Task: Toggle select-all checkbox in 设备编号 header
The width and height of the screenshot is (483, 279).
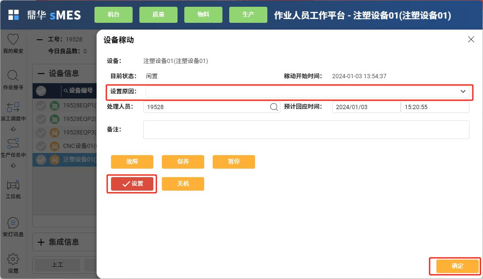Action: [41, 90]
